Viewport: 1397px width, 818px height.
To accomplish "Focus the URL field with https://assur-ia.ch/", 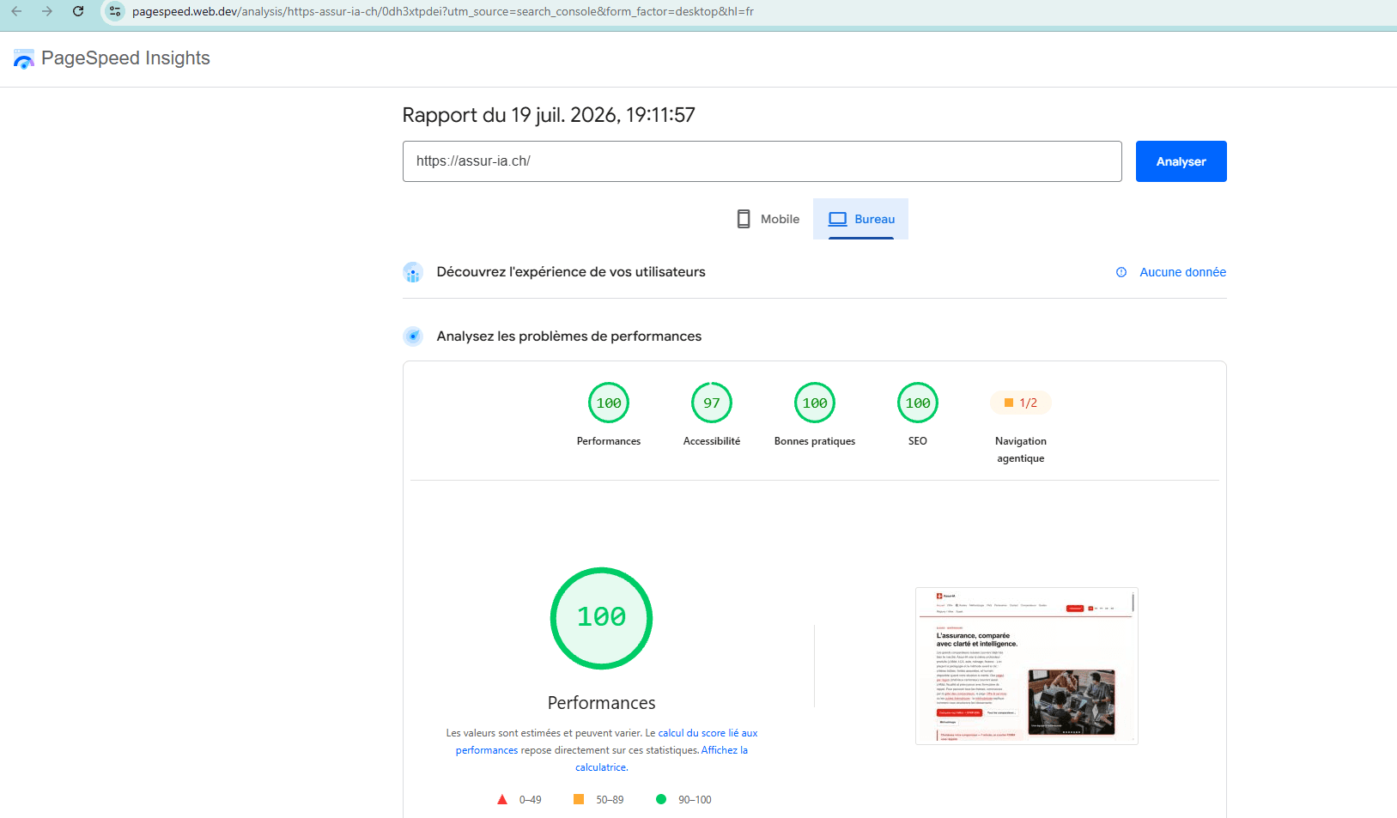I will (762, 161).
